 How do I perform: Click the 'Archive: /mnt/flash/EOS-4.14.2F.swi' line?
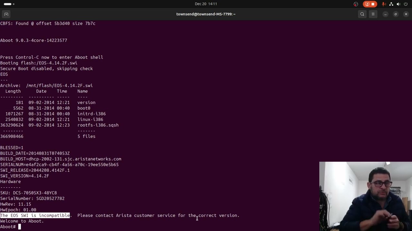(x=46, y=86)
